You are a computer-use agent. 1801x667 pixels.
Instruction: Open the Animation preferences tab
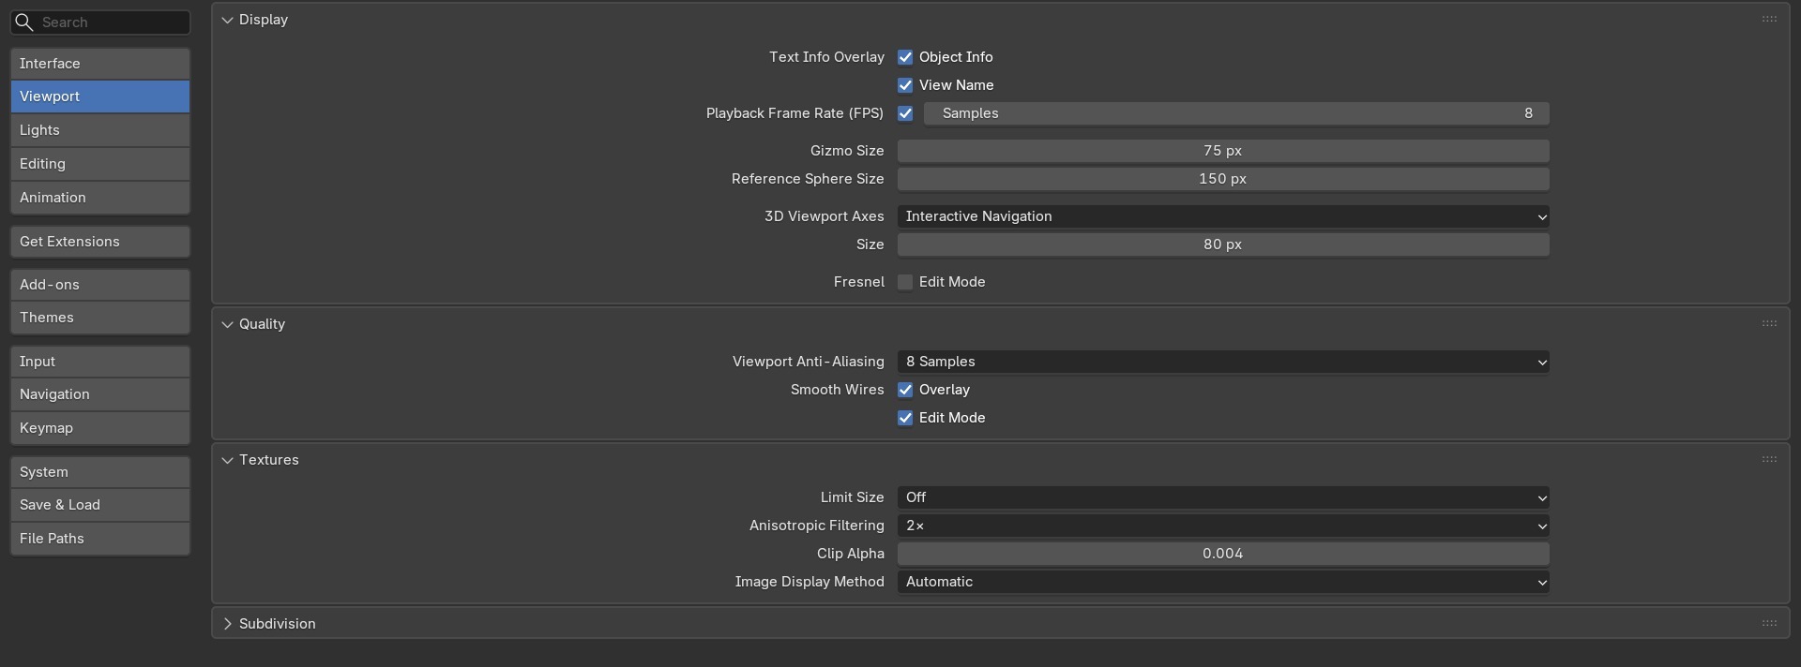coord(100,198)
